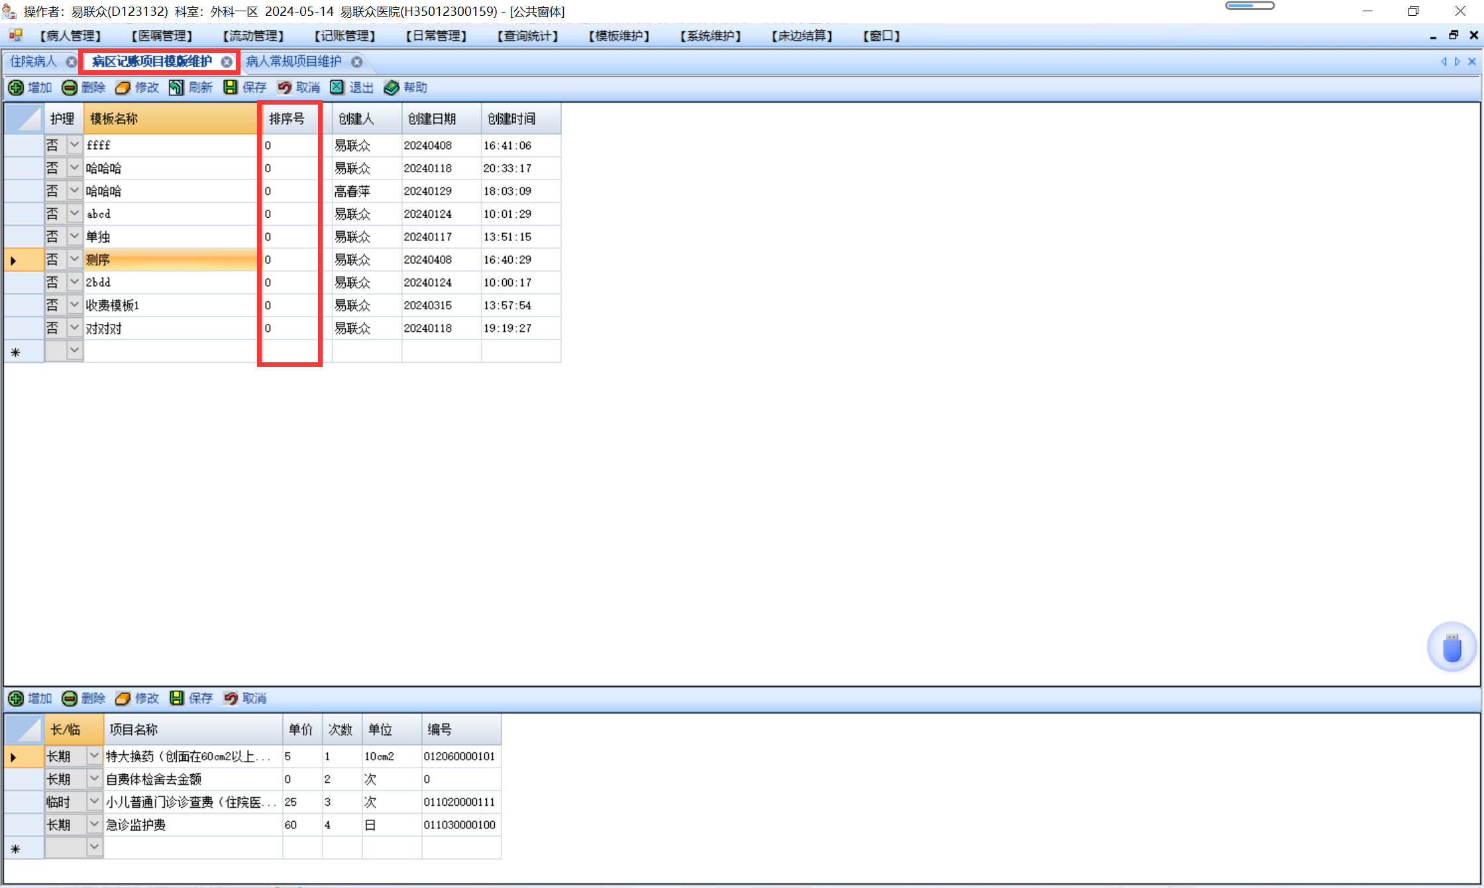The height and width of the screenshot is (888, 1484).
Task: Click the bottom panel 修改 edit icon
Action: click(123, 698)
